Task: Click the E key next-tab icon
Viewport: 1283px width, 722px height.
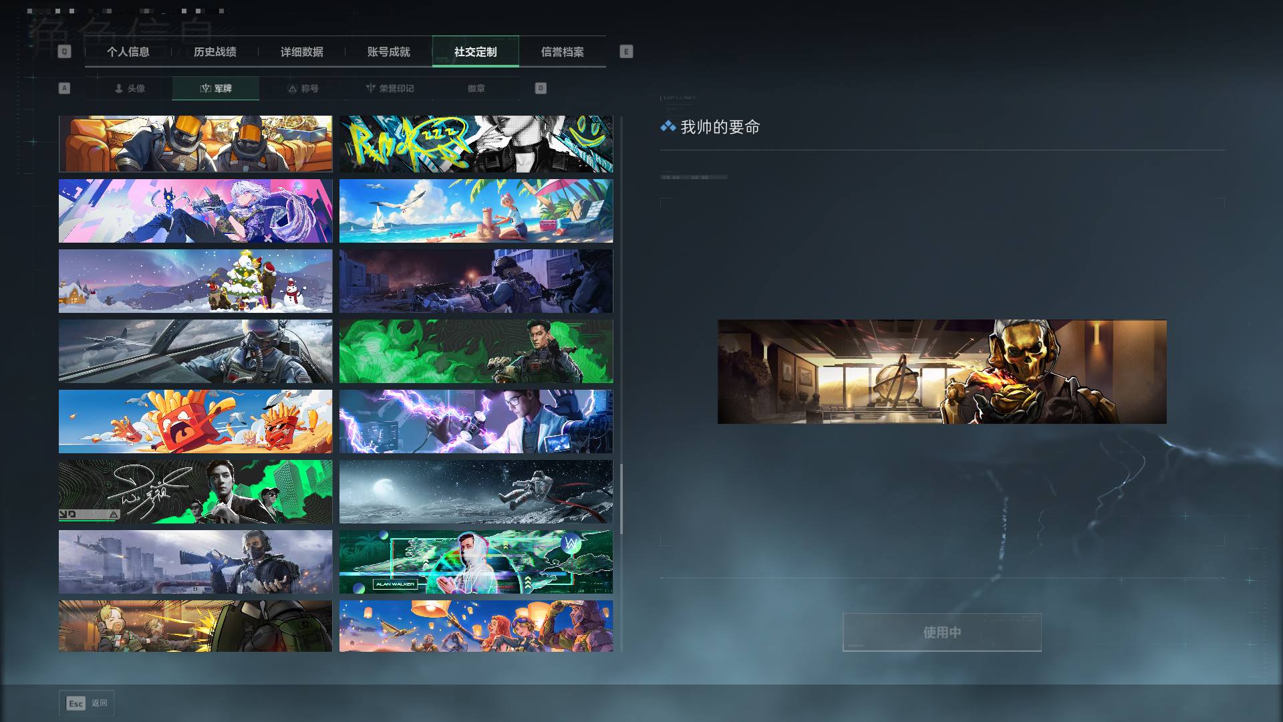Action: pos(626,51)
